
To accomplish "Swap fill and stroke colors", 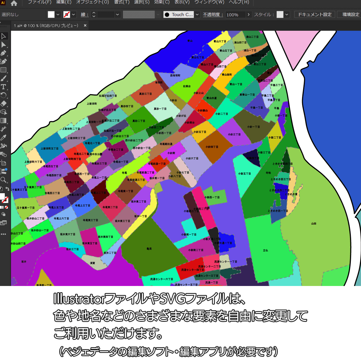I will (7, 189).
